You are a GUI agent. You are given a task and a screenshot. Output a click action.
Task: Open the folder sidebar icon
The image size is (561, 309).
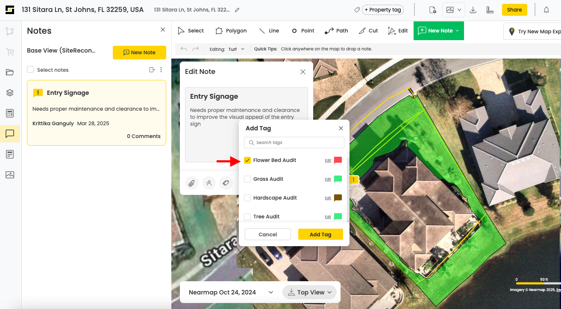(10, 72)
